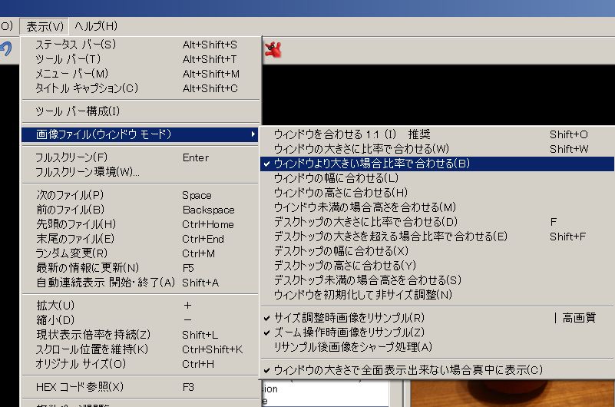This screenshot has height=407, width=615.
Task: Select ウィンドウの大きさに比率で合わせる(W)
Action: pyautogui.click(x=361, y=149)
